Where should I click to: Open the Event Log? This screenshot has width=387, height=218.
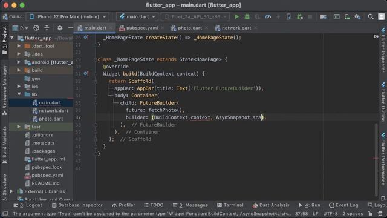(343, 205)
